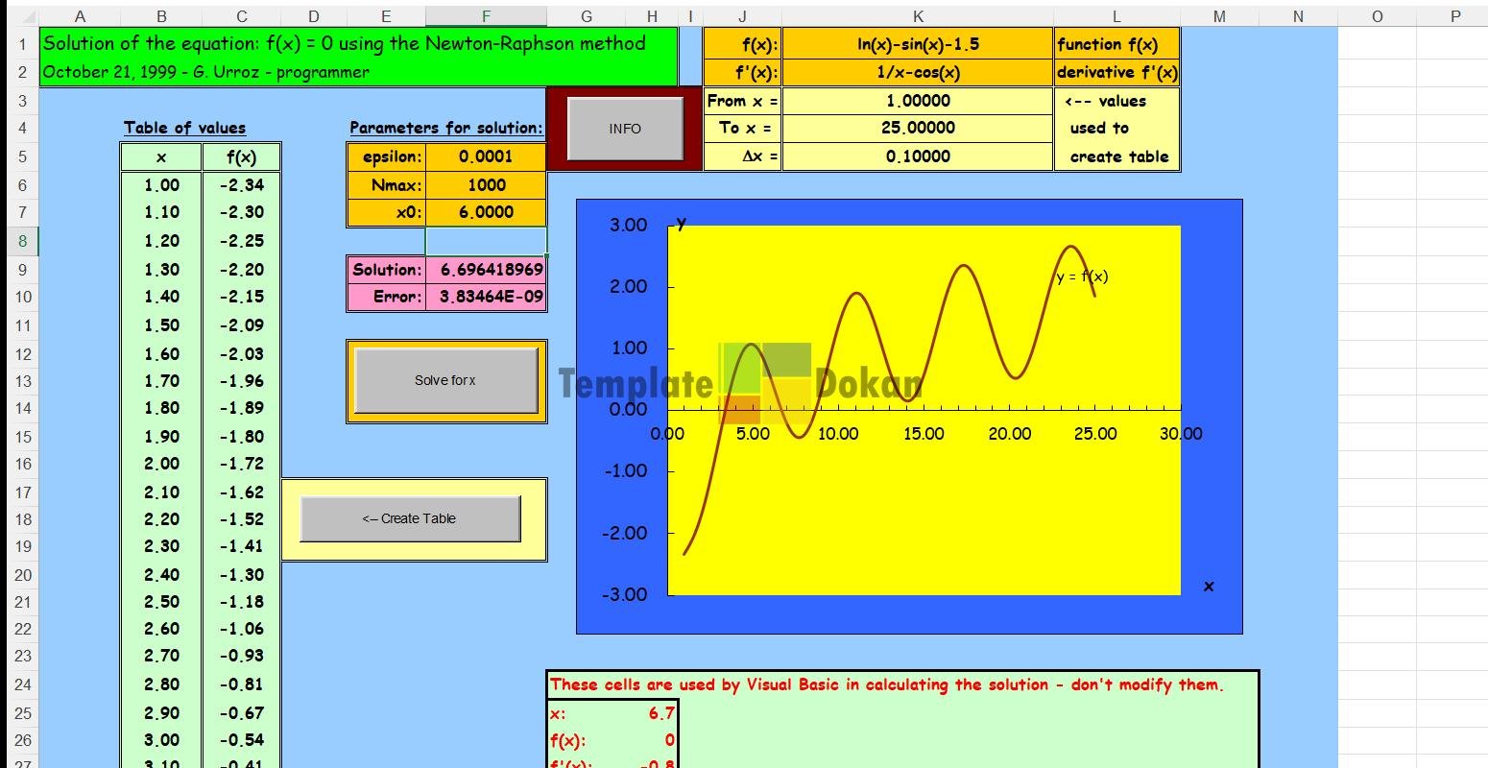Select the green Newton-Raphson title cell
This screenshot has width=1488, height=768.
tap(357, 44)
